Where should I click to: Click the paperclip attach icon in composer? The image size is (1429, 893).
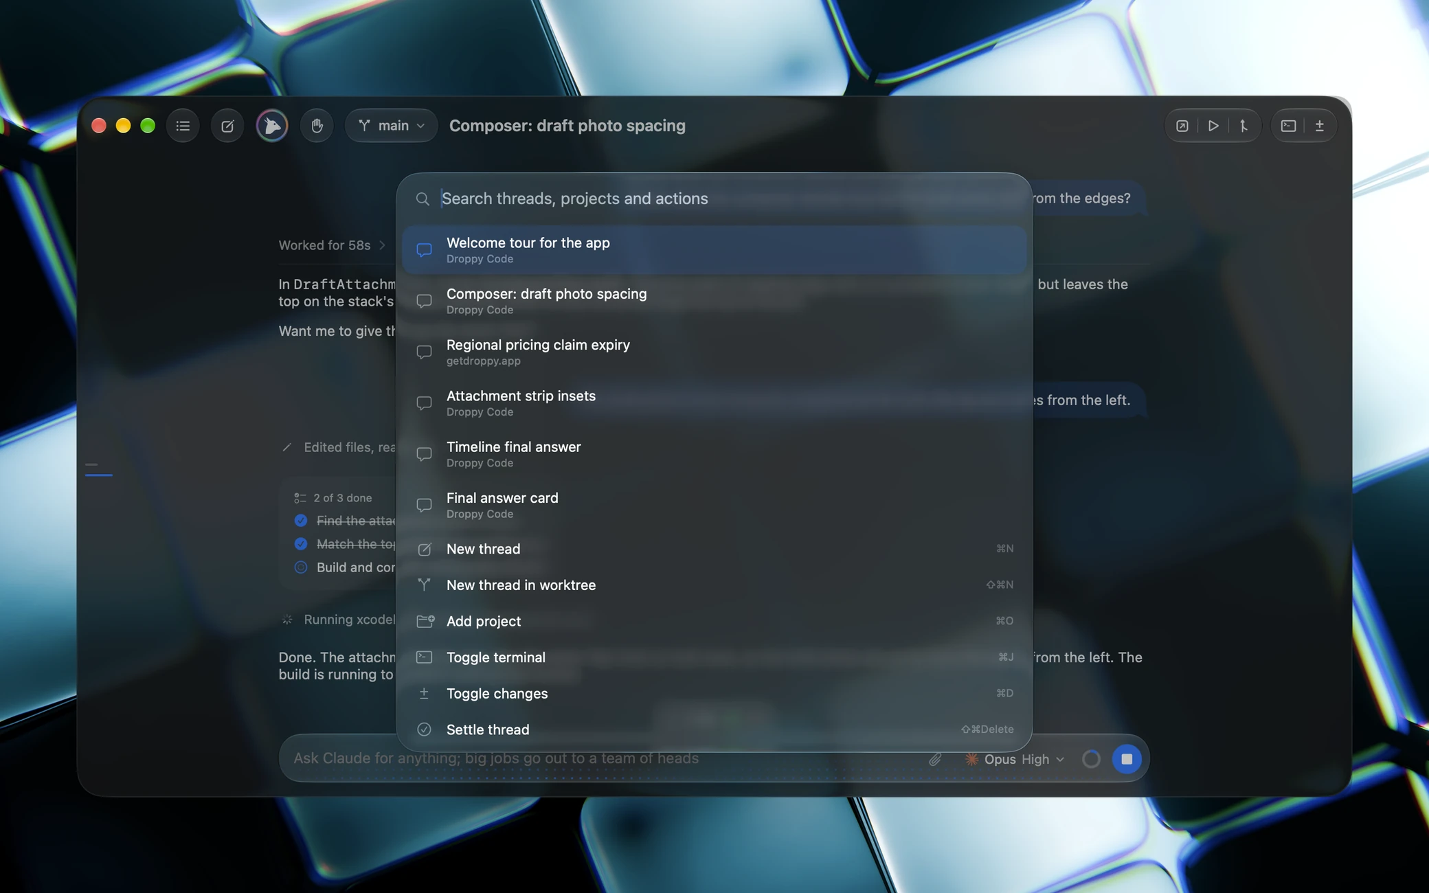coord(935,759)
